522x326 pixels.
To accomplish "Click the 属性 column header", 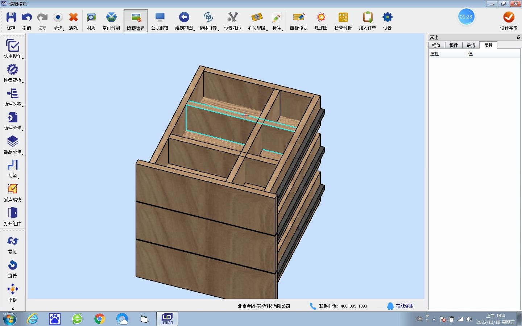I will tap(447, 54).
